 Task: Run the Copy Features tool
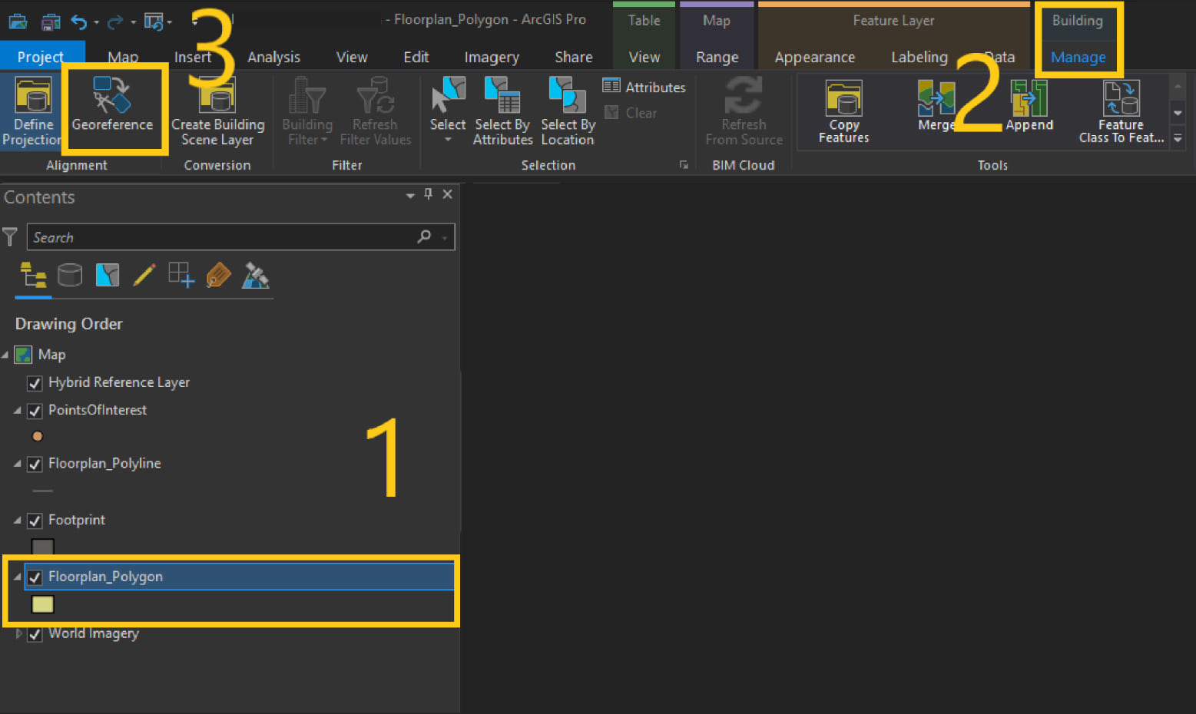point(843,112)
